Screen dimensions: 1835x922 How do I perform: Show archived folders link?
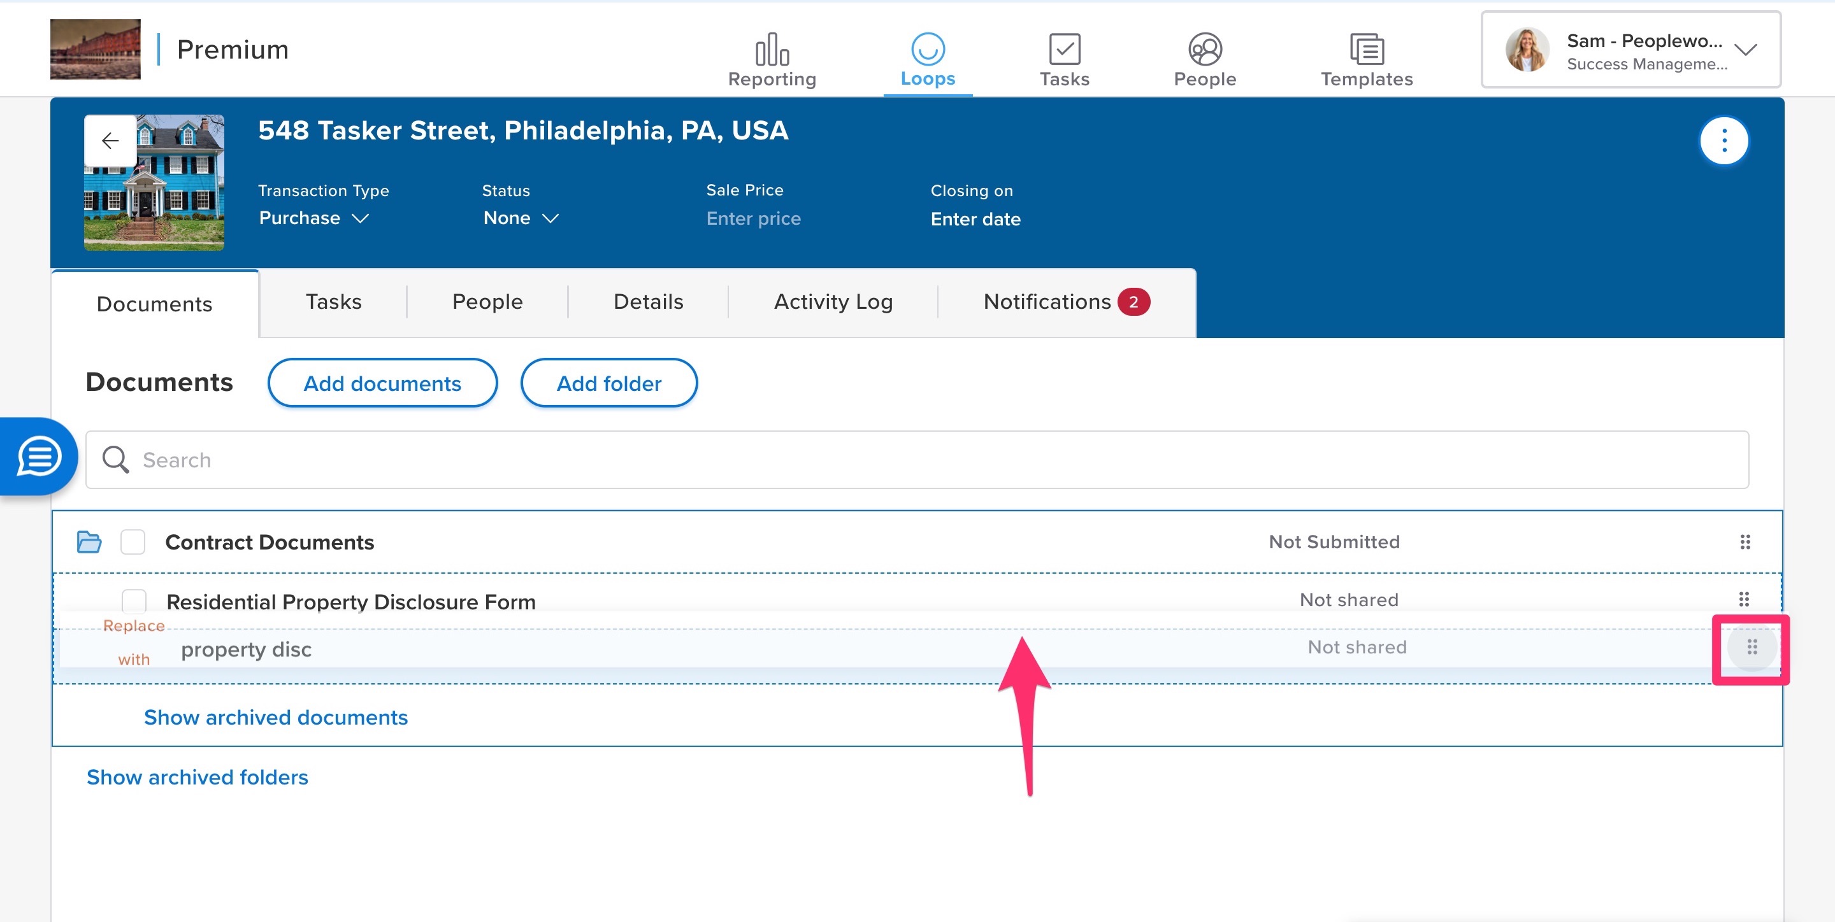pyautogui.click(x=198, y=777)
